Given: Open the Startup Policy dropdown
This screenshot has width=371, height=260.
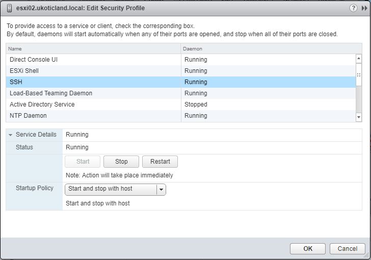Looking at the screenshot, I should click(115, 190).
